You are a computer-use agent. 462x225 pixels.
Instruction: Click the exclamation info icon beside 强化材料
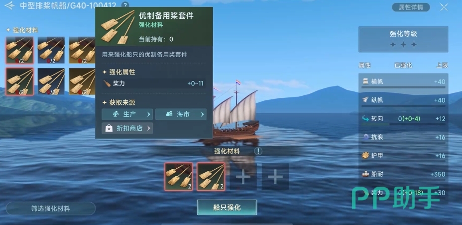click(x=258, y=151)
